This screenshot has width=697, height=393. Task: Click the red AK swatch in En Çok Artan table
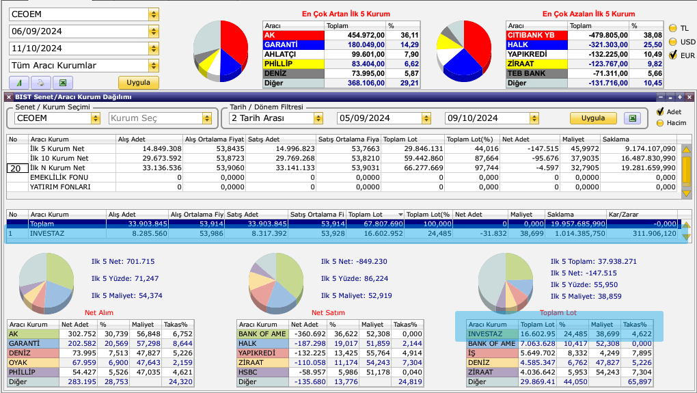(x=294, y=35)
